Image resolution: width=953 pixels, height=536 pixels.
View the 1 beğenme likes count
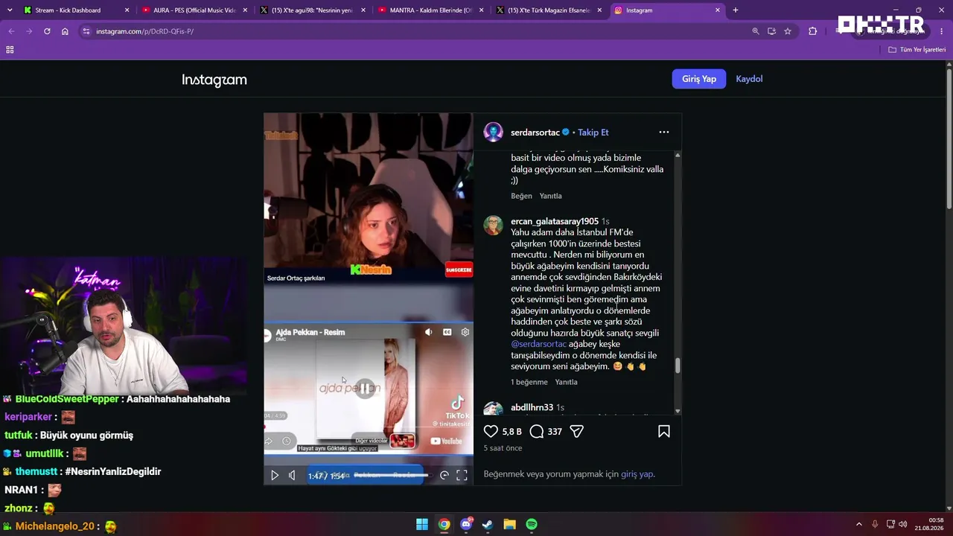click(529, 382)
